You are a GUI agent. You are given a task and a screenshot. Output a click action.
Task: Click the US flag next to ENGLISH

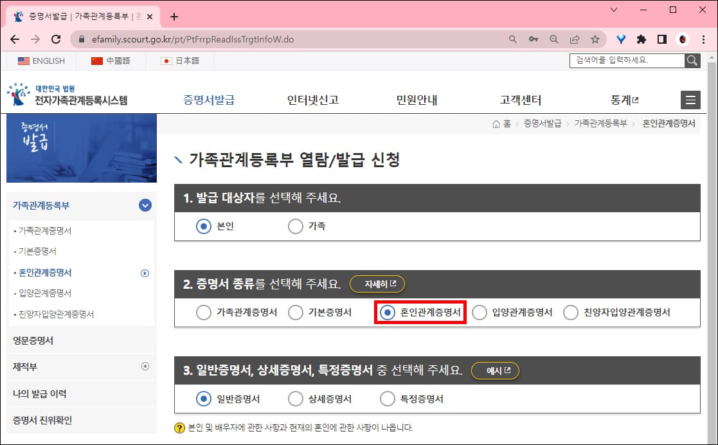(x=24, y=60)
